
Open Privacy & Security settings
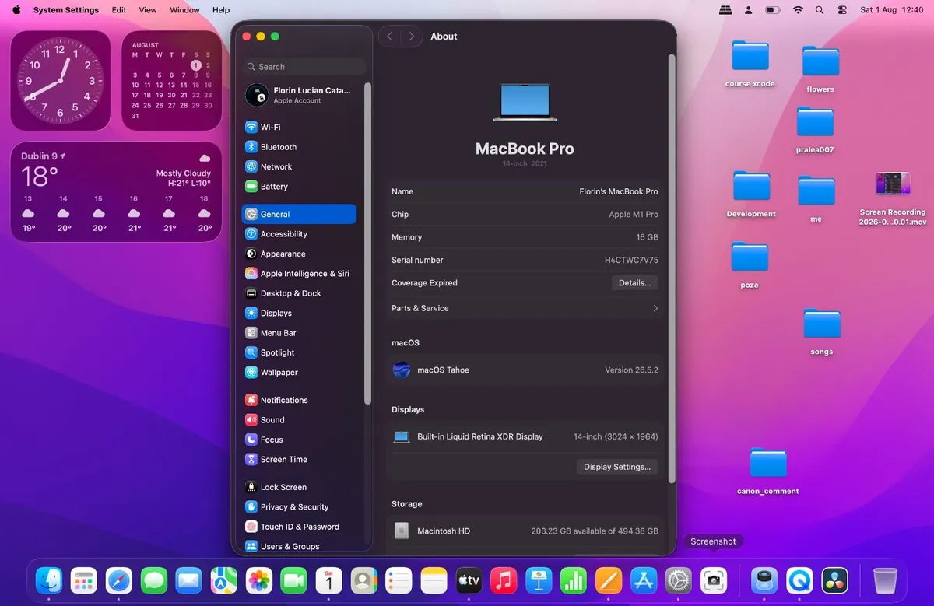pos(299,506)
